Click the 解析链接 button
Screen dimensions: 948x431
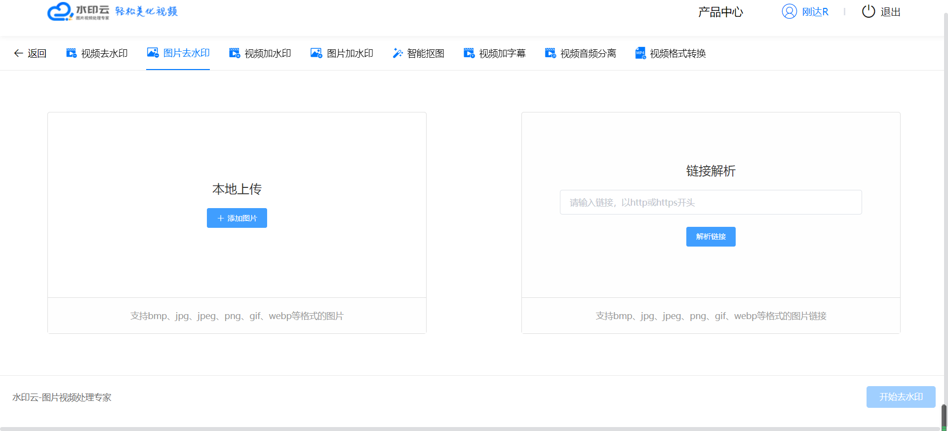pyautogui.click(x=711, y=237)
